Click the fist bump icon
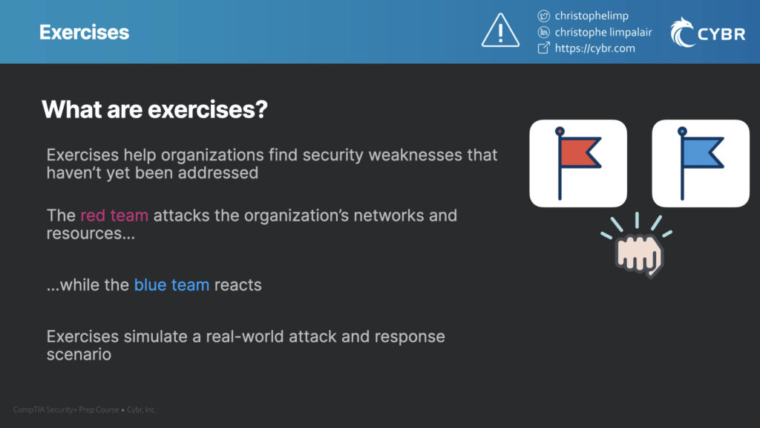The height and width of the screenshot is (428, 760). point(638,245)
